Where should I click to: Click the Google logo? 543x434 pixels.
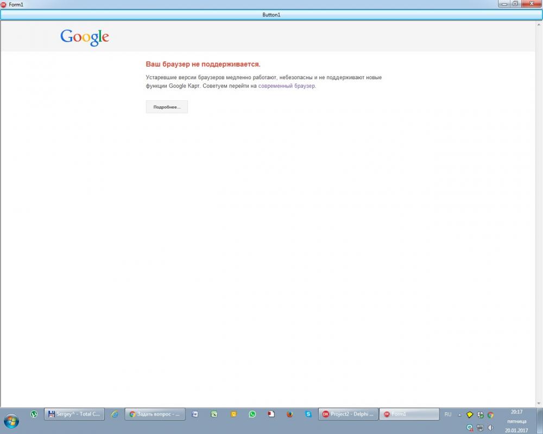pos(85,37)
